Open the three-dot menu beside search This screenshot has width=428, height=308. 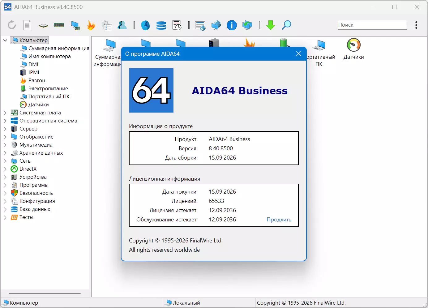pos(417,25)
